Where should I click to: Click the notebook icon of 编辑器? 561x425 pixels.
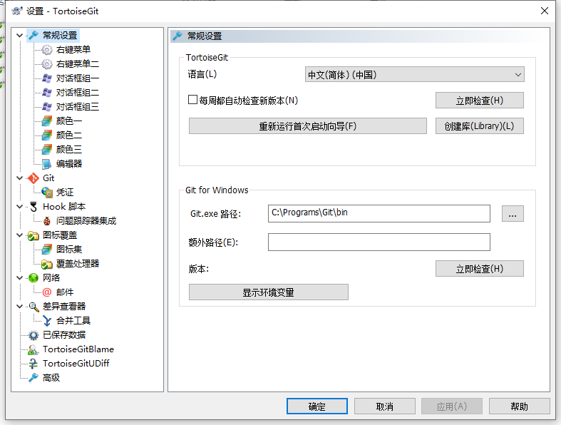coord(47,163)
